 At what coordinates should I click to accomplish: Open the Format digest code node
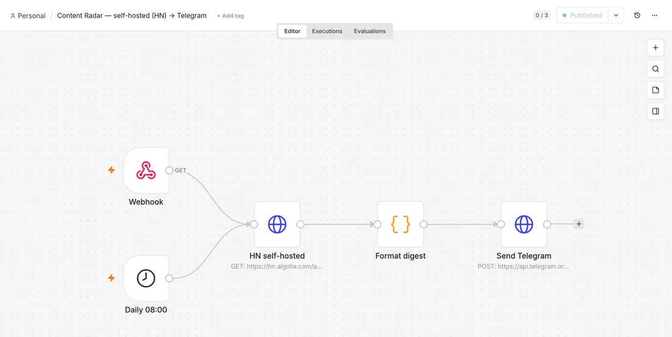pos(400,224)
